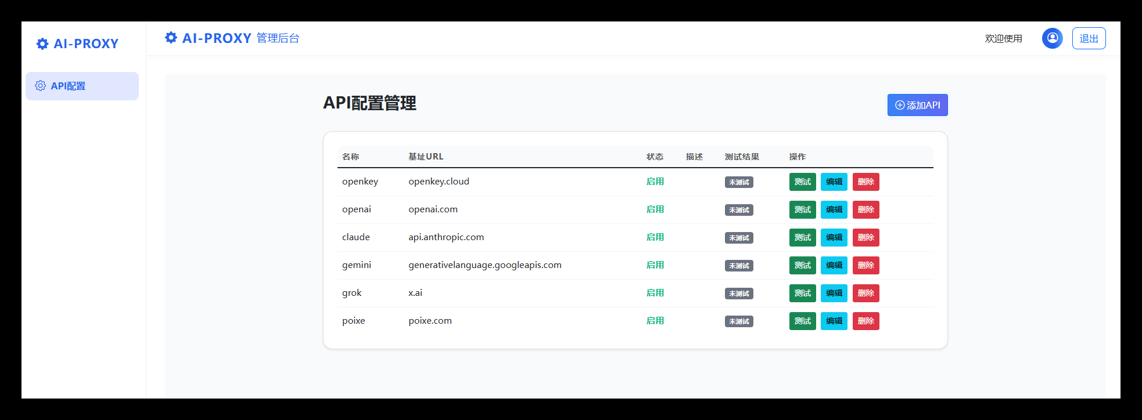Edit the gemini API entry
Image resolution: width=1142 pixels, height=420 pixels.
834,265
